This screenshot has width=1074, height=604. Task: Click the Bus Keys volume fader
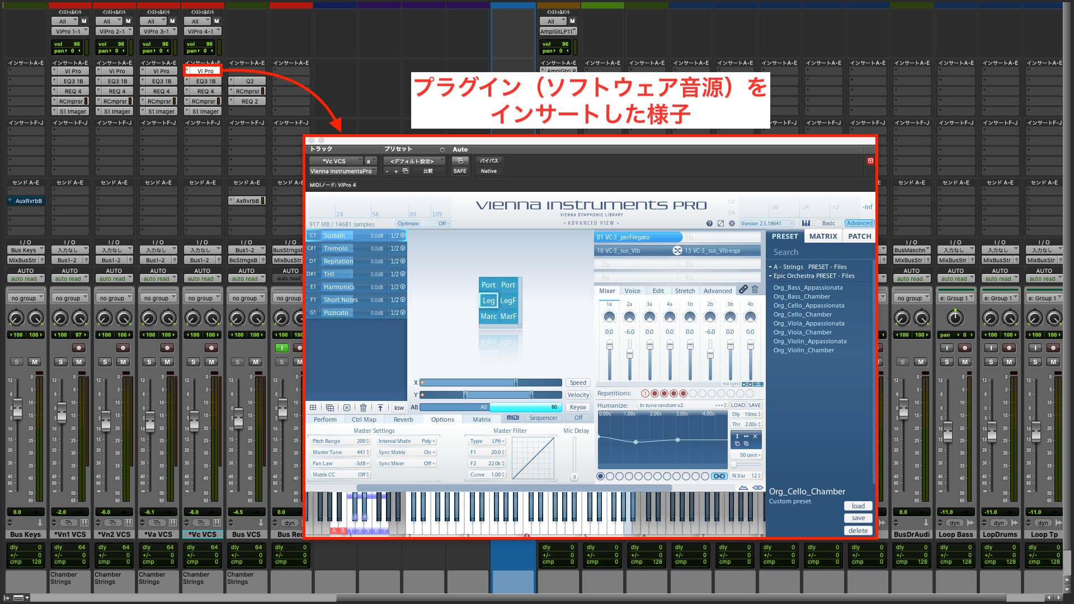(x=17, y=408)
